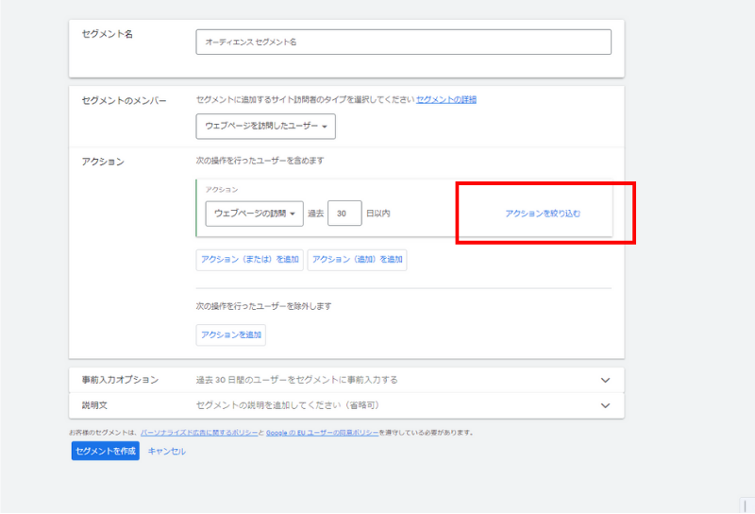Screen dimensions: 755x514
Task: Click the アクションを絞り込む link
Action: point(543,214)
